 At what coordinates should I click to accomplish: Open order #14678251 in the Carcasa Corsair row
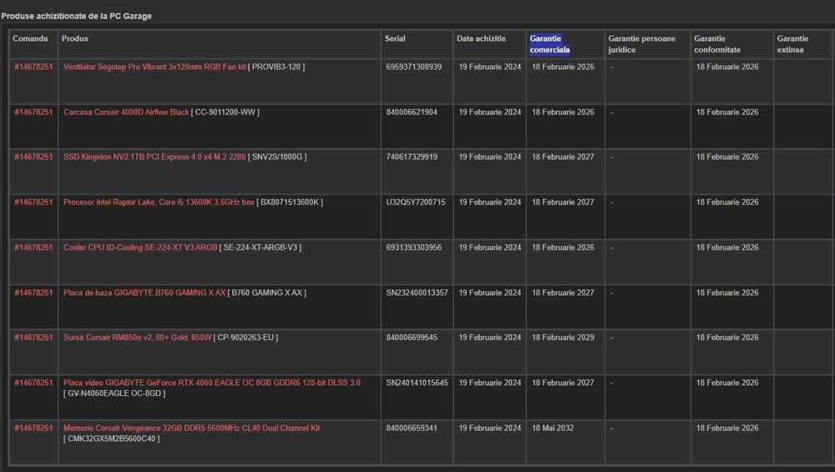point(33,112)
